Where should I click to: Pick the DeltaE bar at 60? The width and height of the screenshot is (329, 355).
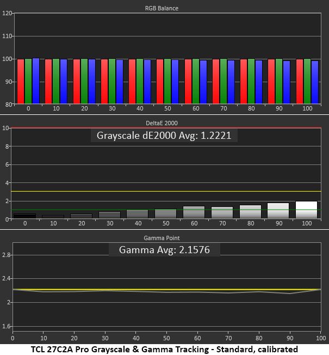(x=194, y=212)
